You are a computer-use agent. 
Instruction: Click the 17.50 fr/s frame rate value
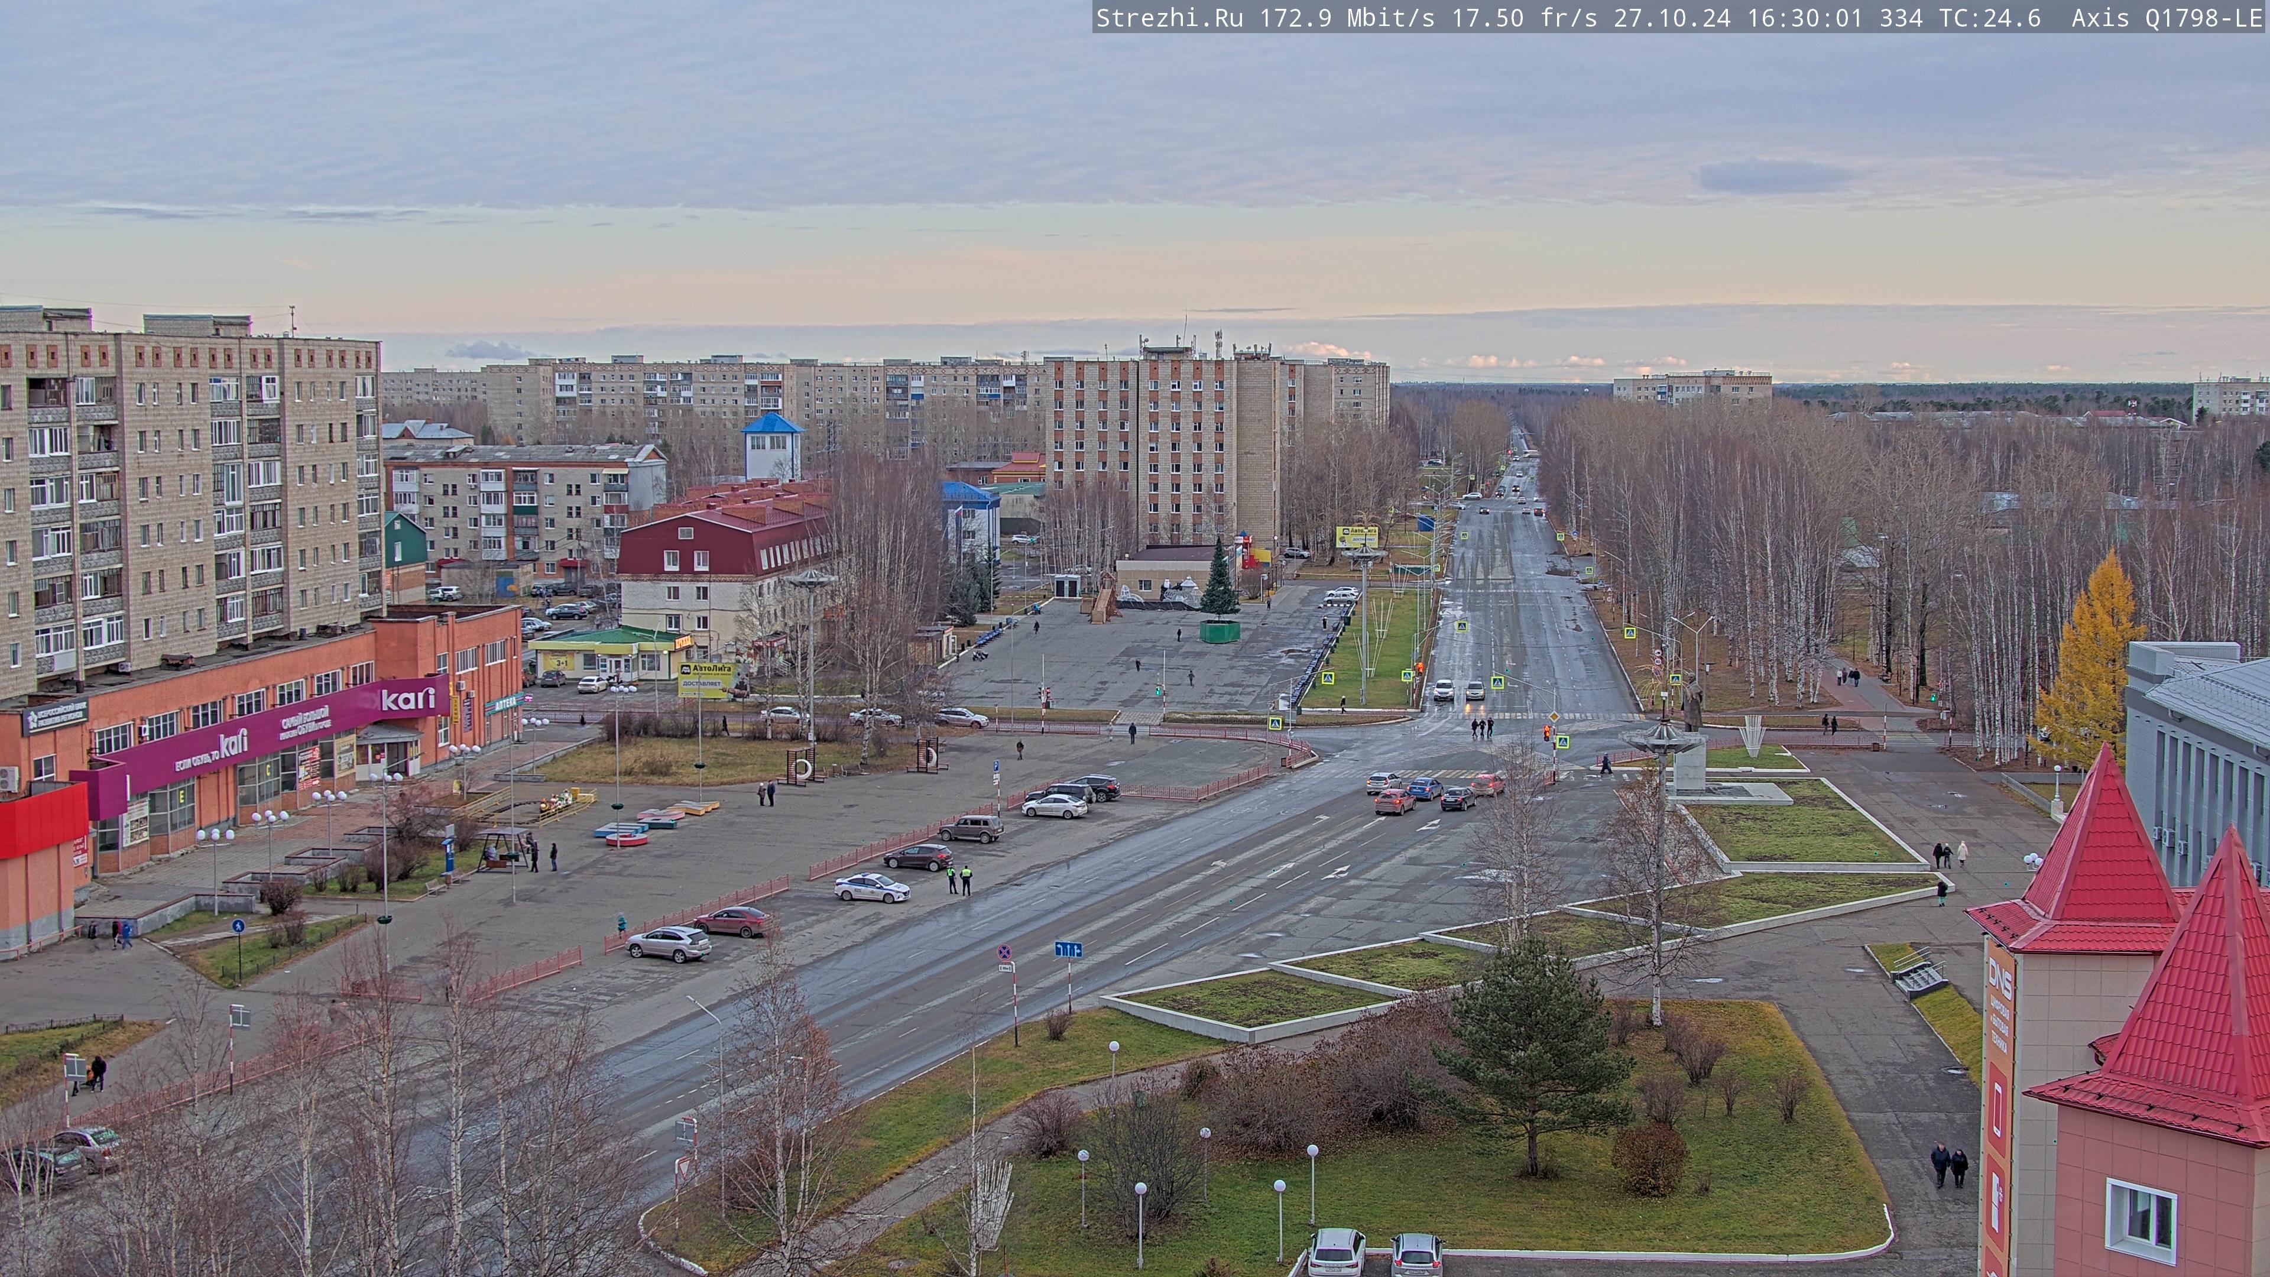(1525, 18)
